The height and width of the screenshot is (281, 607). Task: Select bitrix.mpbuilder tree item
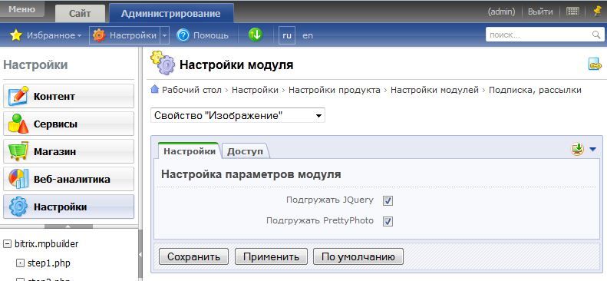[x=47, y=244]
